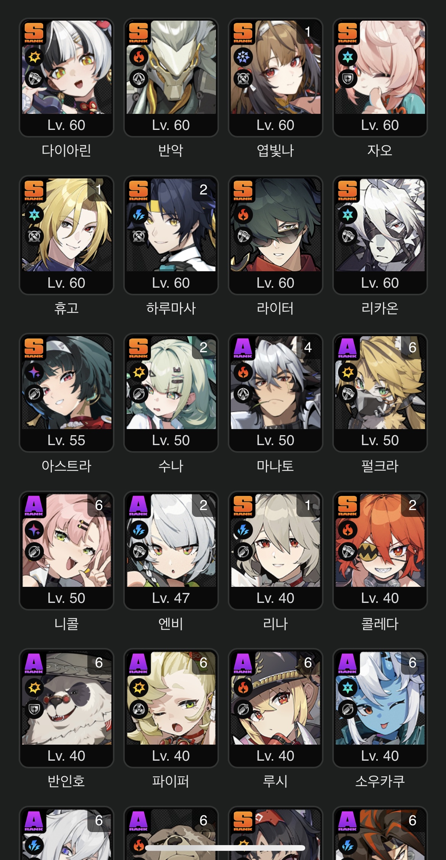Tap the ether attribute icon on 아스트라
This screenshot has height=860, width=446.
pos(34,373)
